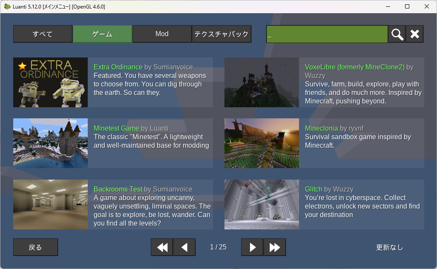Open the Backrooms Test thumbnail
The image size is (437, 269).
click(50, 204)
